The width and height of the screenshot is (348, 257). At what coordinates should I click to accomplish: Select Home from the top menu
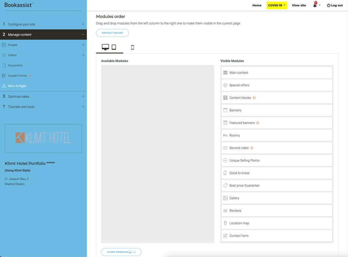click(257, 5)
